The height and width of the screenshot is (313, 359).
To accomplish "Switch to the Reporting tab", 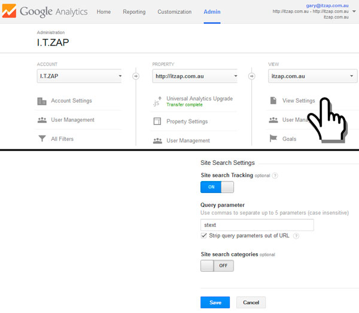I will [134, 12].
